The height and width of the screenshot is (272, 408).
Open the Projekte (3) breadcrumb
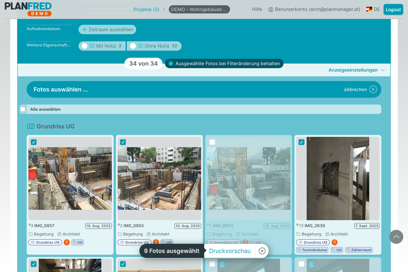click(x=146, y=9)
